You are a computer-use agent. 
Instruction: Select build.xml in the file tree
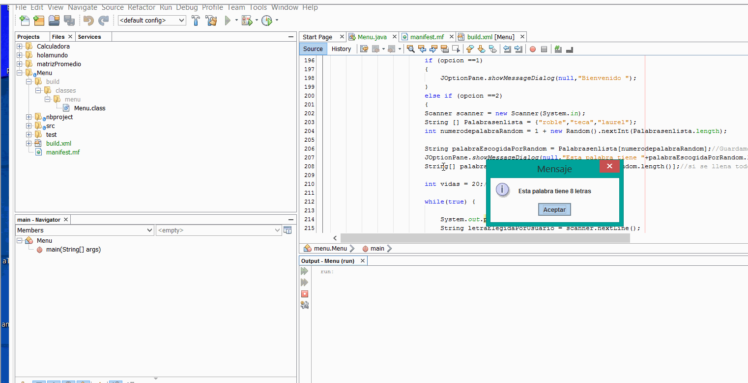pos(58,144)
